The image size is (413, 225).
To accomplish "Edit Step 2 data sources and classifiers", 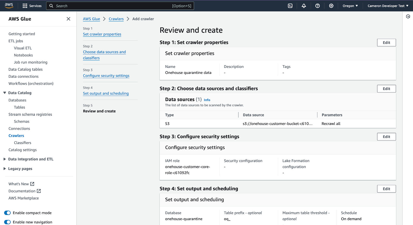I will click(386, 89).
